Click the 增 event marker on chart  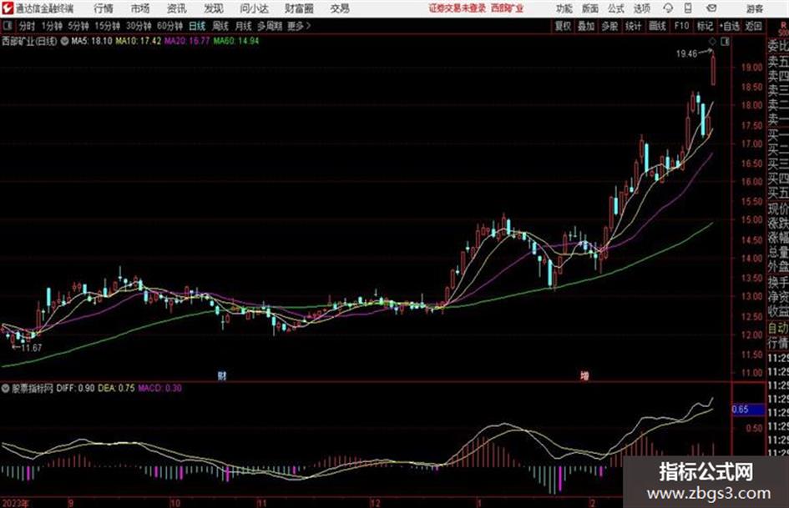click(584, 375)
